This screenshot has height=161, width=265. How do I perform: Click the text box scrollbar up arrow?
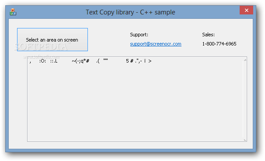[x=245, y=60]
